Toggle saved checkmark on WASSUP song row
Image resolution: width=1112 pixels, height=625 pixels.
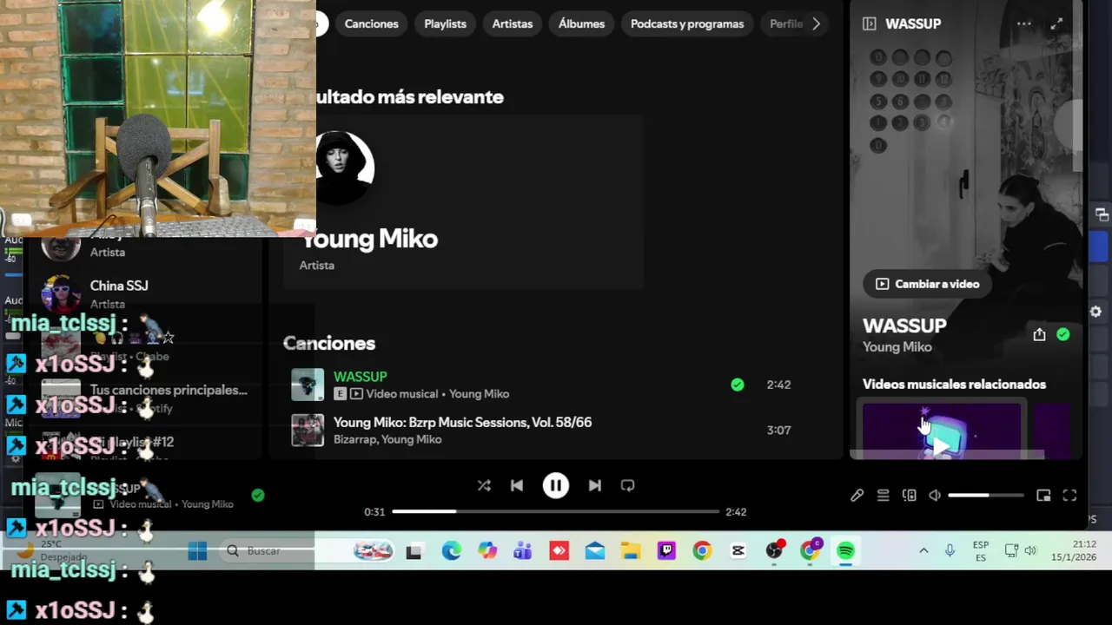click(738, 385)
